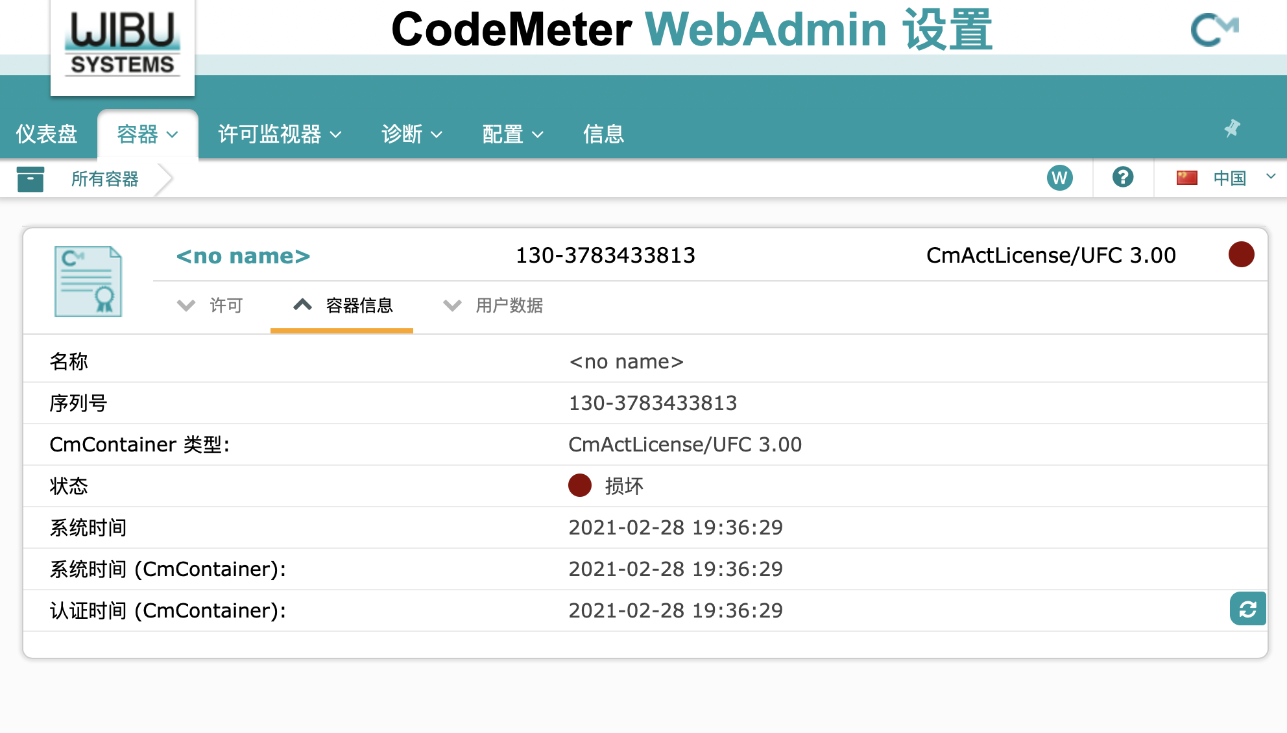Screen dimensions: 1287x733
Task: Click header text CmActLicense/UFC 3.00
Action: pos(1051,256)
